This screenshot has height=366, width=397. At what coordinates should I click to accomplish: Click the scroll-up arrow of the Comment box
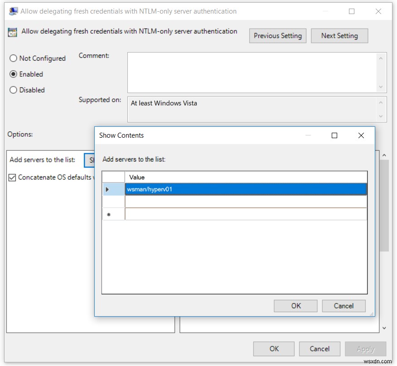381,58
